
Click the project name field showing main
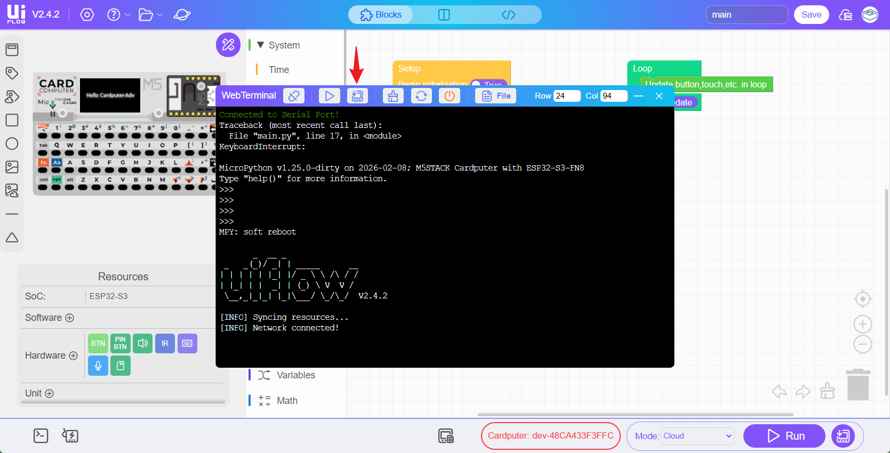(x=747, y=15)
